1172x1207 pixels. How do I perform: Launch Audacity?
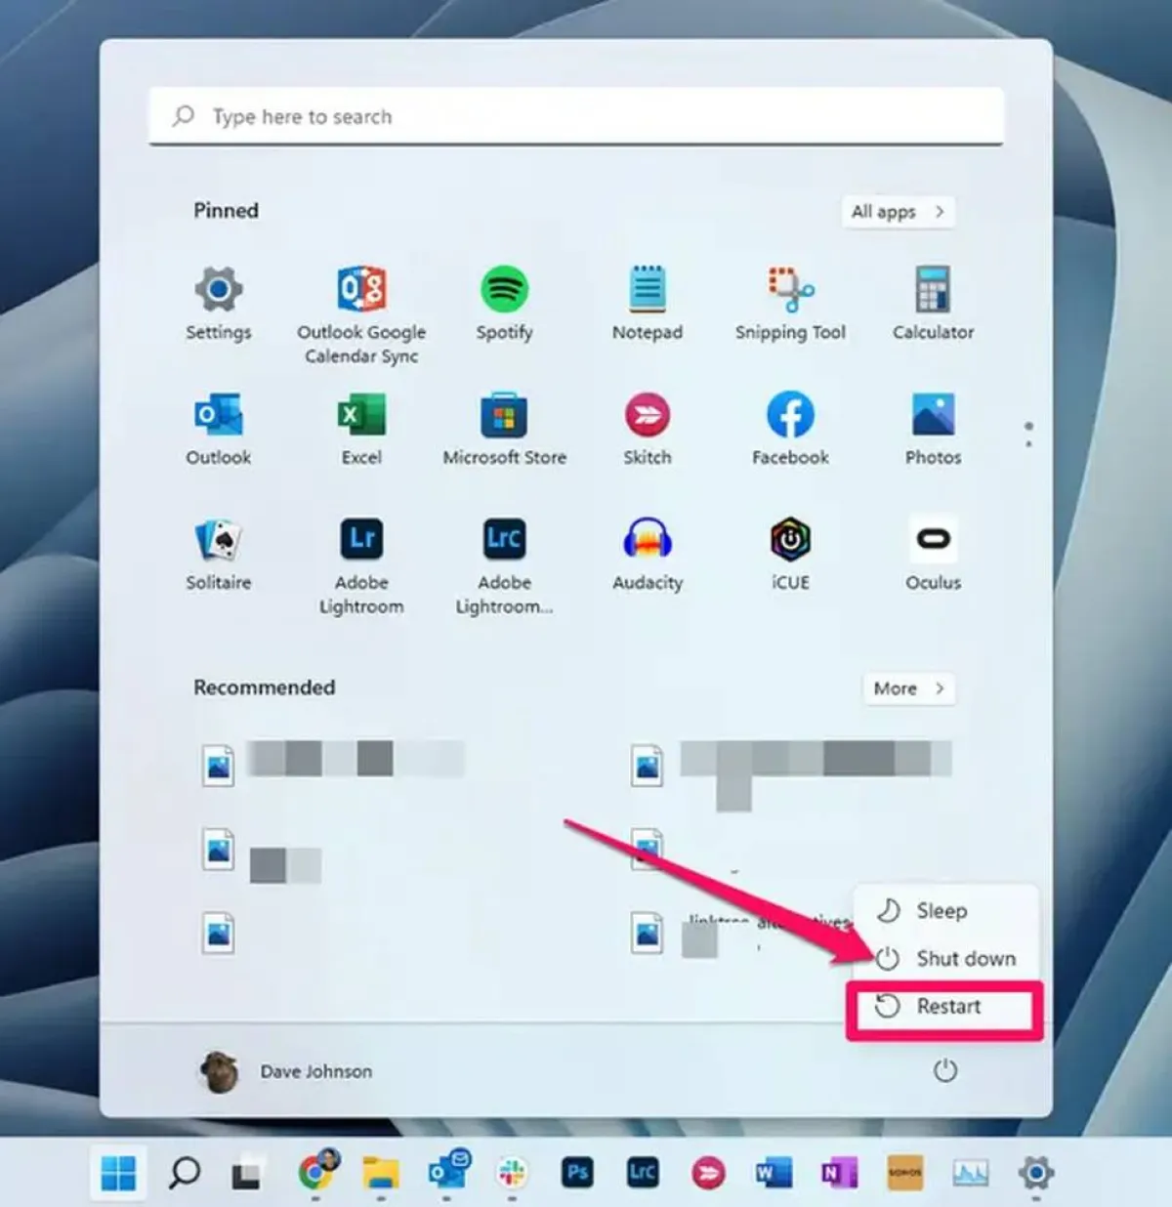(647, 539)
